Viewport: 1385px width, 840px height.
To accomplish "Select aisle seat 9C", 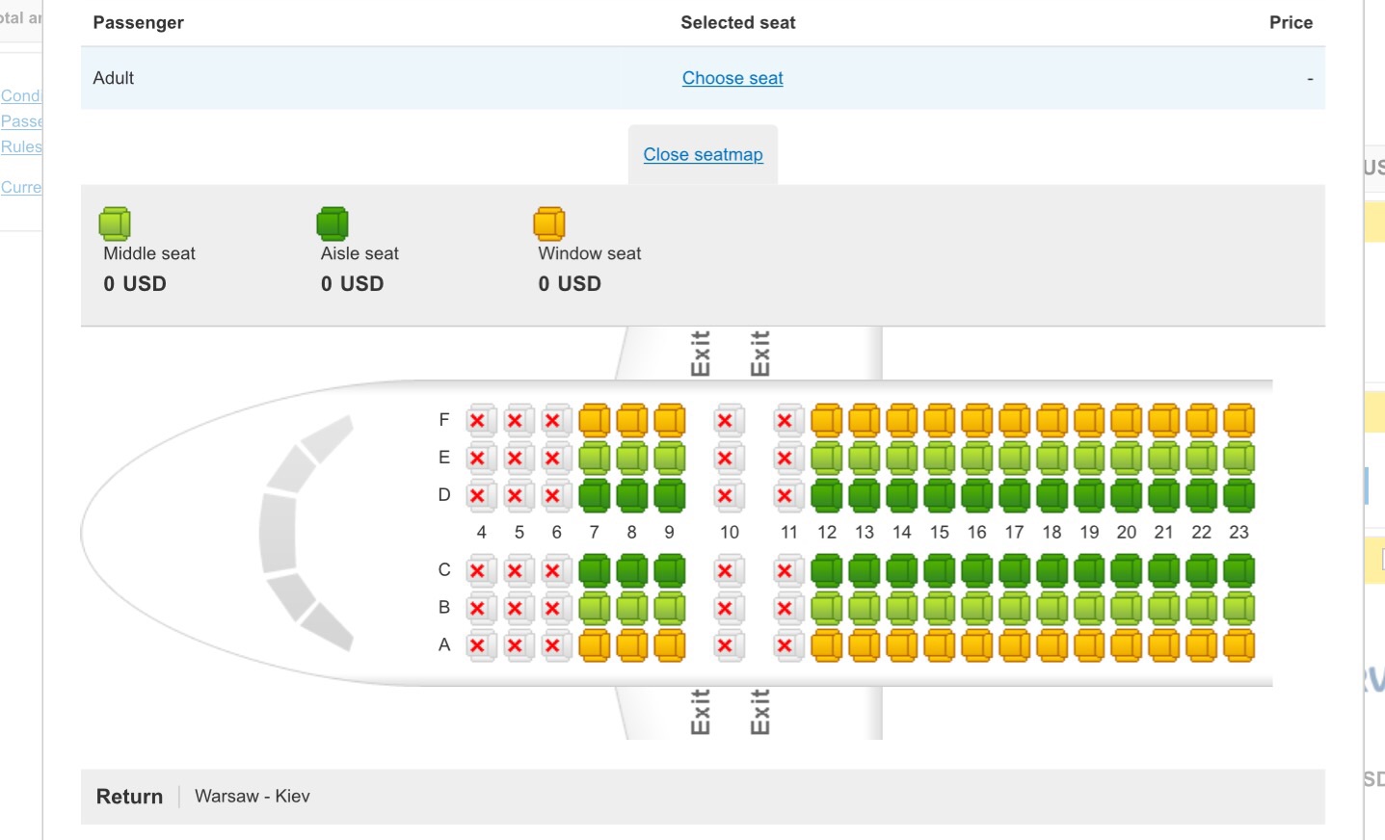I will (x=669, y=571).
